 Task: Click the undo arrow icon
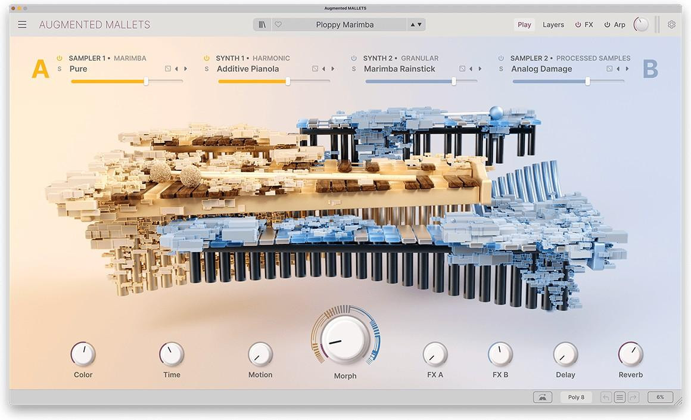605,397
